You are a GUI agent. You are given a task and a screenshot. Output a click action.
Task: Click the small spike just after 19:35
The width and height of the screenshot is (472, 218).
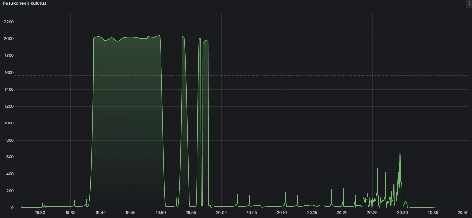click(74, 201)
